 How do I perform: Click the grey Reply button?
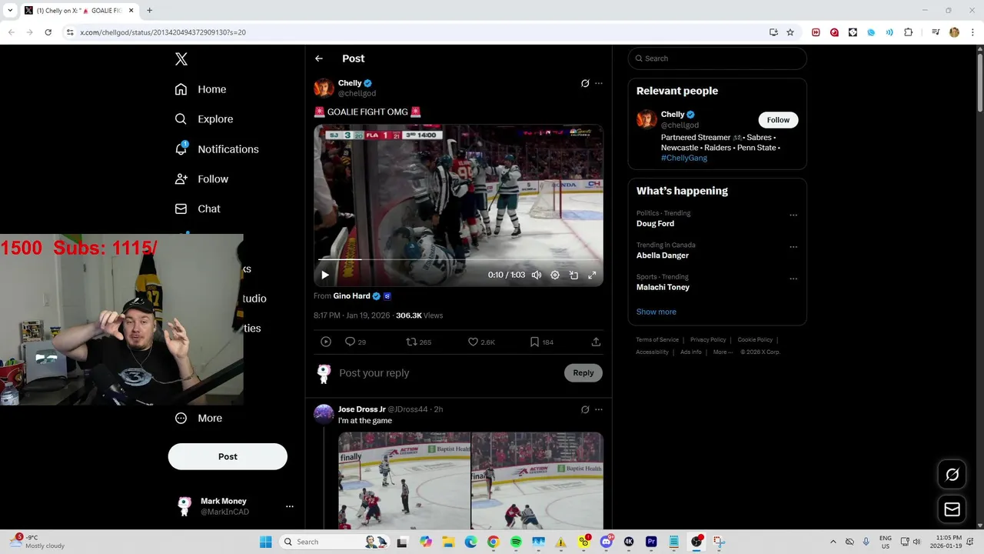[x=583, y=373]
